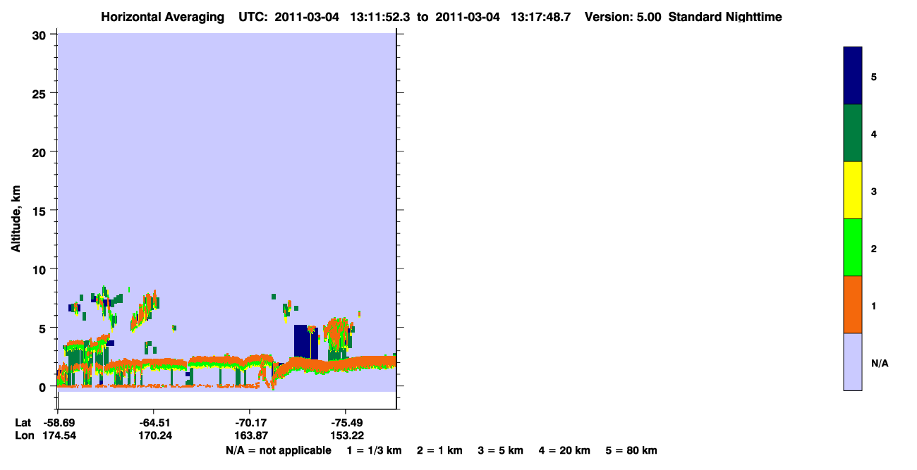This screenshot has width=917, height=470.
Task: Click the yellow colorbar segment labeled 3
Action: point(853,190)
